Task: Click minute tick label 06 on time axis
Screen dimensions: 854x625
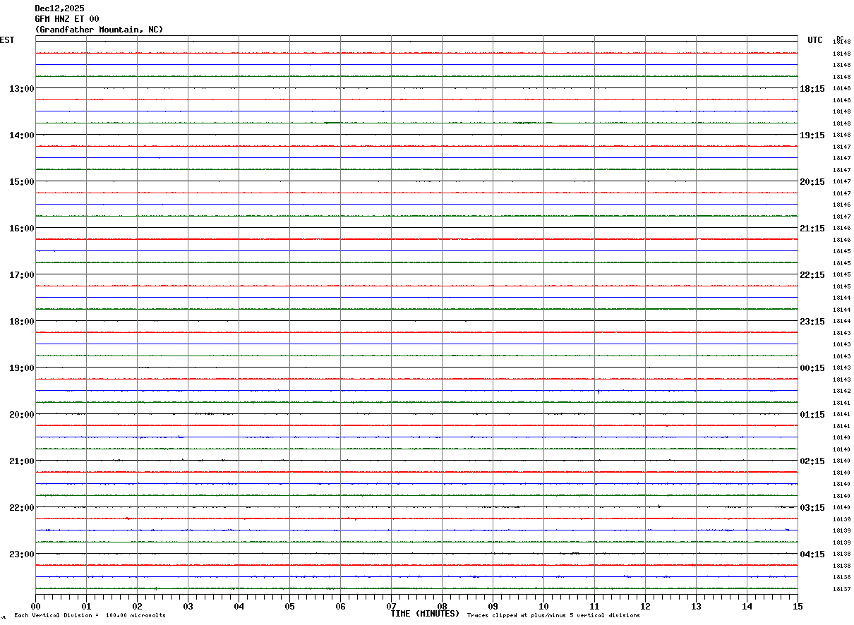Action: coord(340,607)
